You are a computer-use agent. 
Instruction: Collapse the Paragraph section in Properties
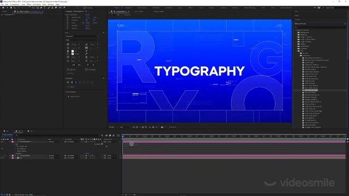[x=104, y=78]
